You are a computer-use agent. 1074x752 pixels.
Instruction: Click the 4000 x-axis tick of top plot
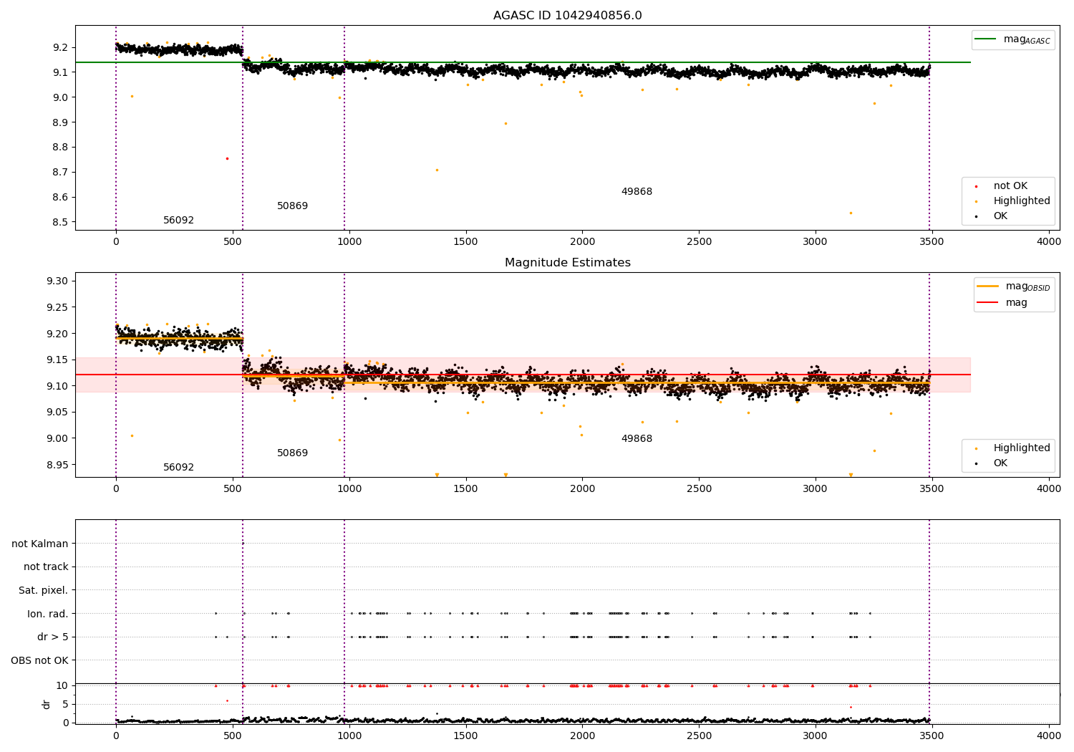click(x=1049, y=242)
